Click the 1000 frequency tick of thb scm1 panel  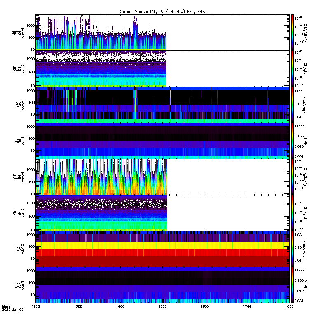point(30,127)
